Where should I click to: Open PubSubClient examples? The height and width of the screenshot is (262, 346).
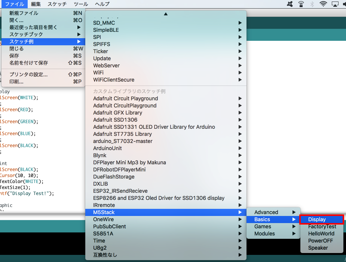(166, 226)
